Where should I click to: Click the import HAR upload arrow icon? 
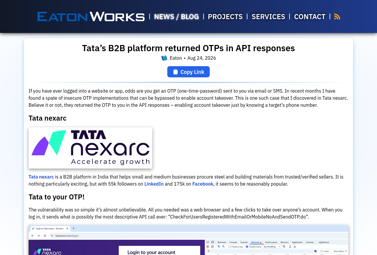tap(290, 246)
